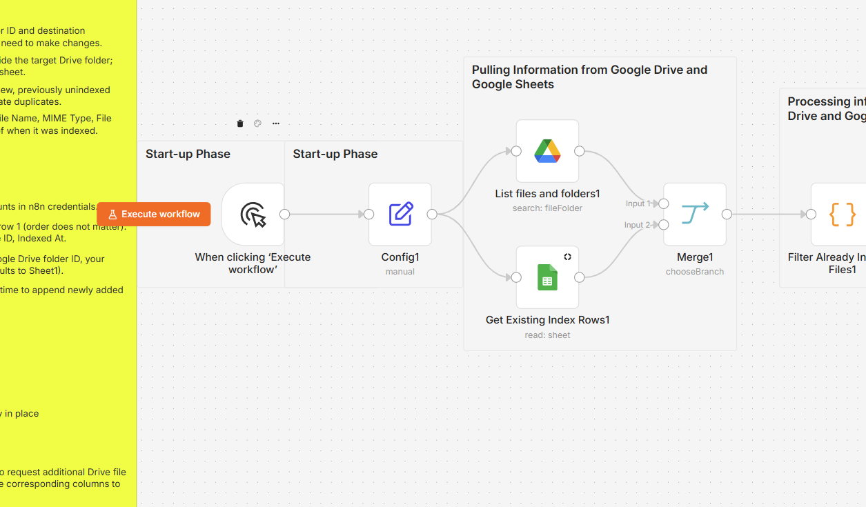Click the 'manual' subtitle under Config1
Viewport: 866px width, 507px height.
pos(400,272)
